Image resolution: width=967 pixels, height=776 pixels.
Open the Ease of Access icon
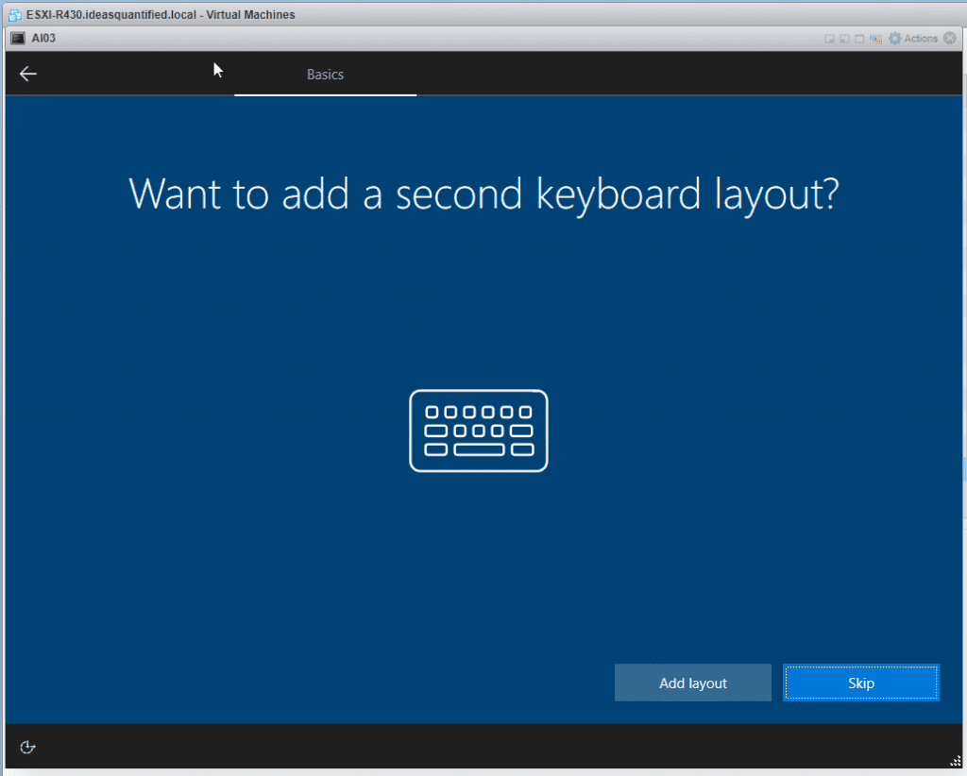tap(27, 747)
